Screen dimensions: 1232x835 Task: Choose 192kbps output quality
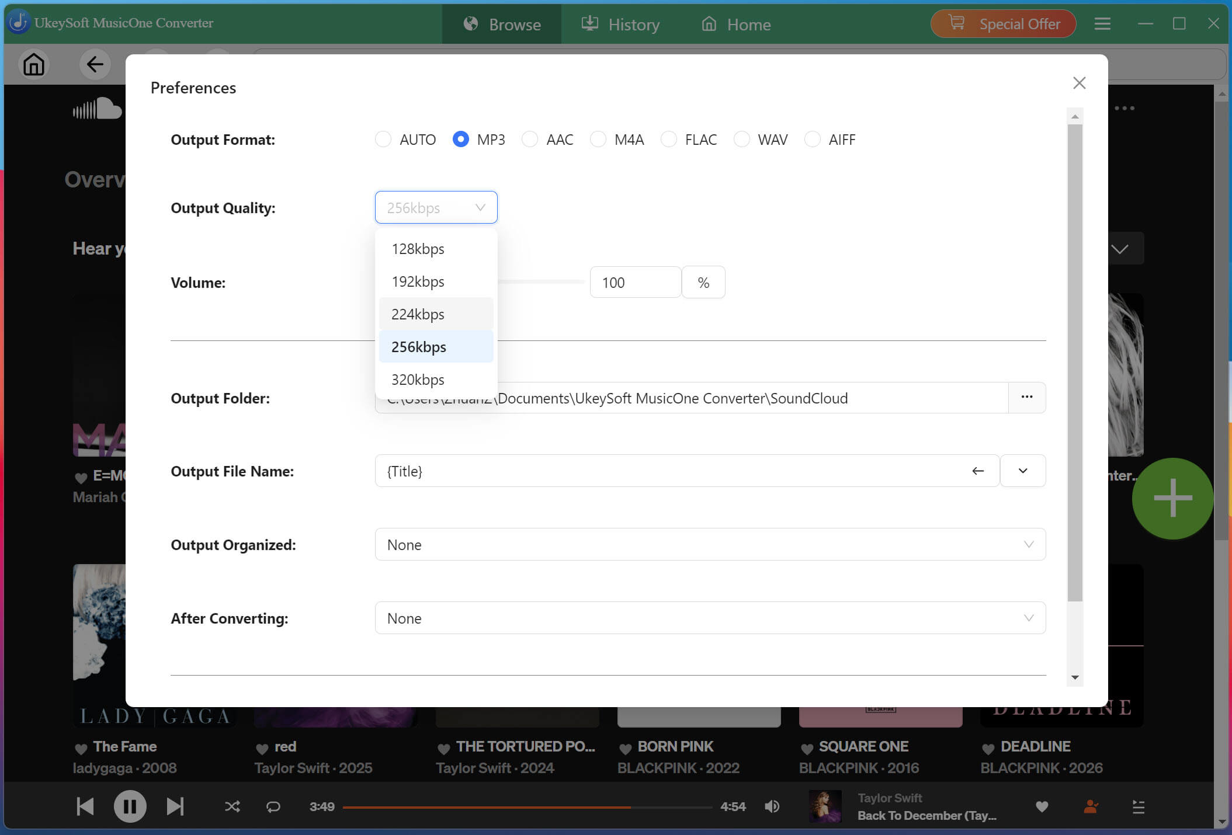[436, 281]
